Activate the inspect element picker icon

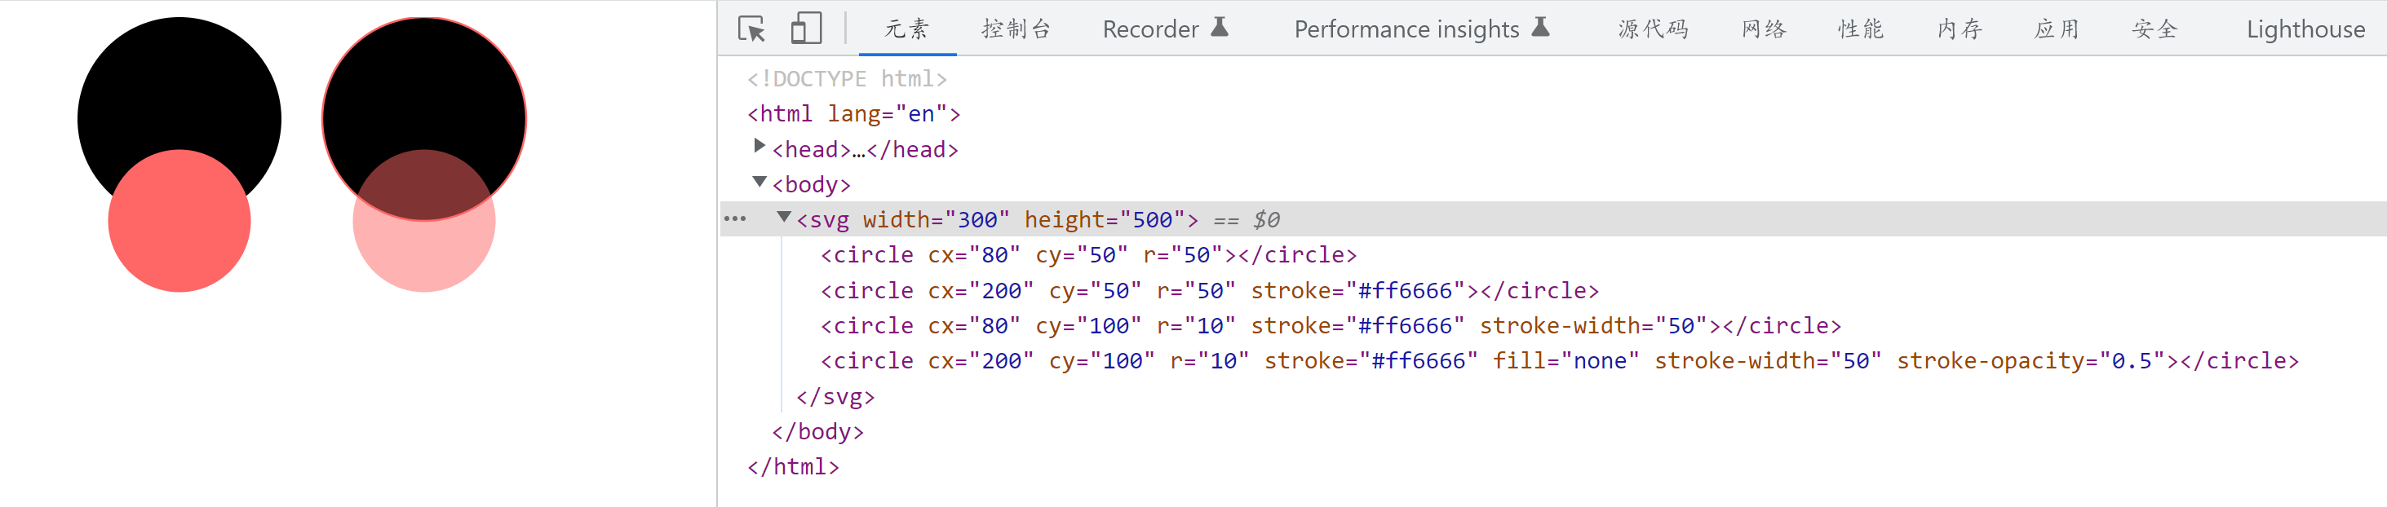click(x=751, y=29)
